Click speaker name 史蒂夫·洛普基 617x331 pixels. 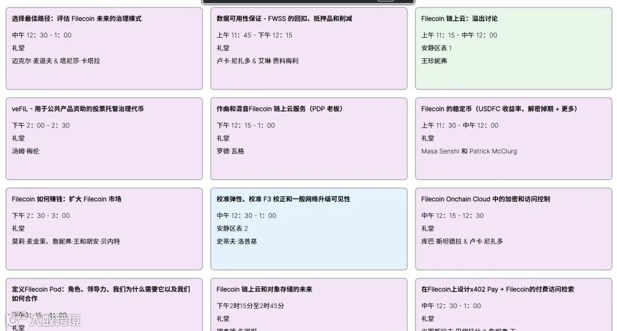237,241
